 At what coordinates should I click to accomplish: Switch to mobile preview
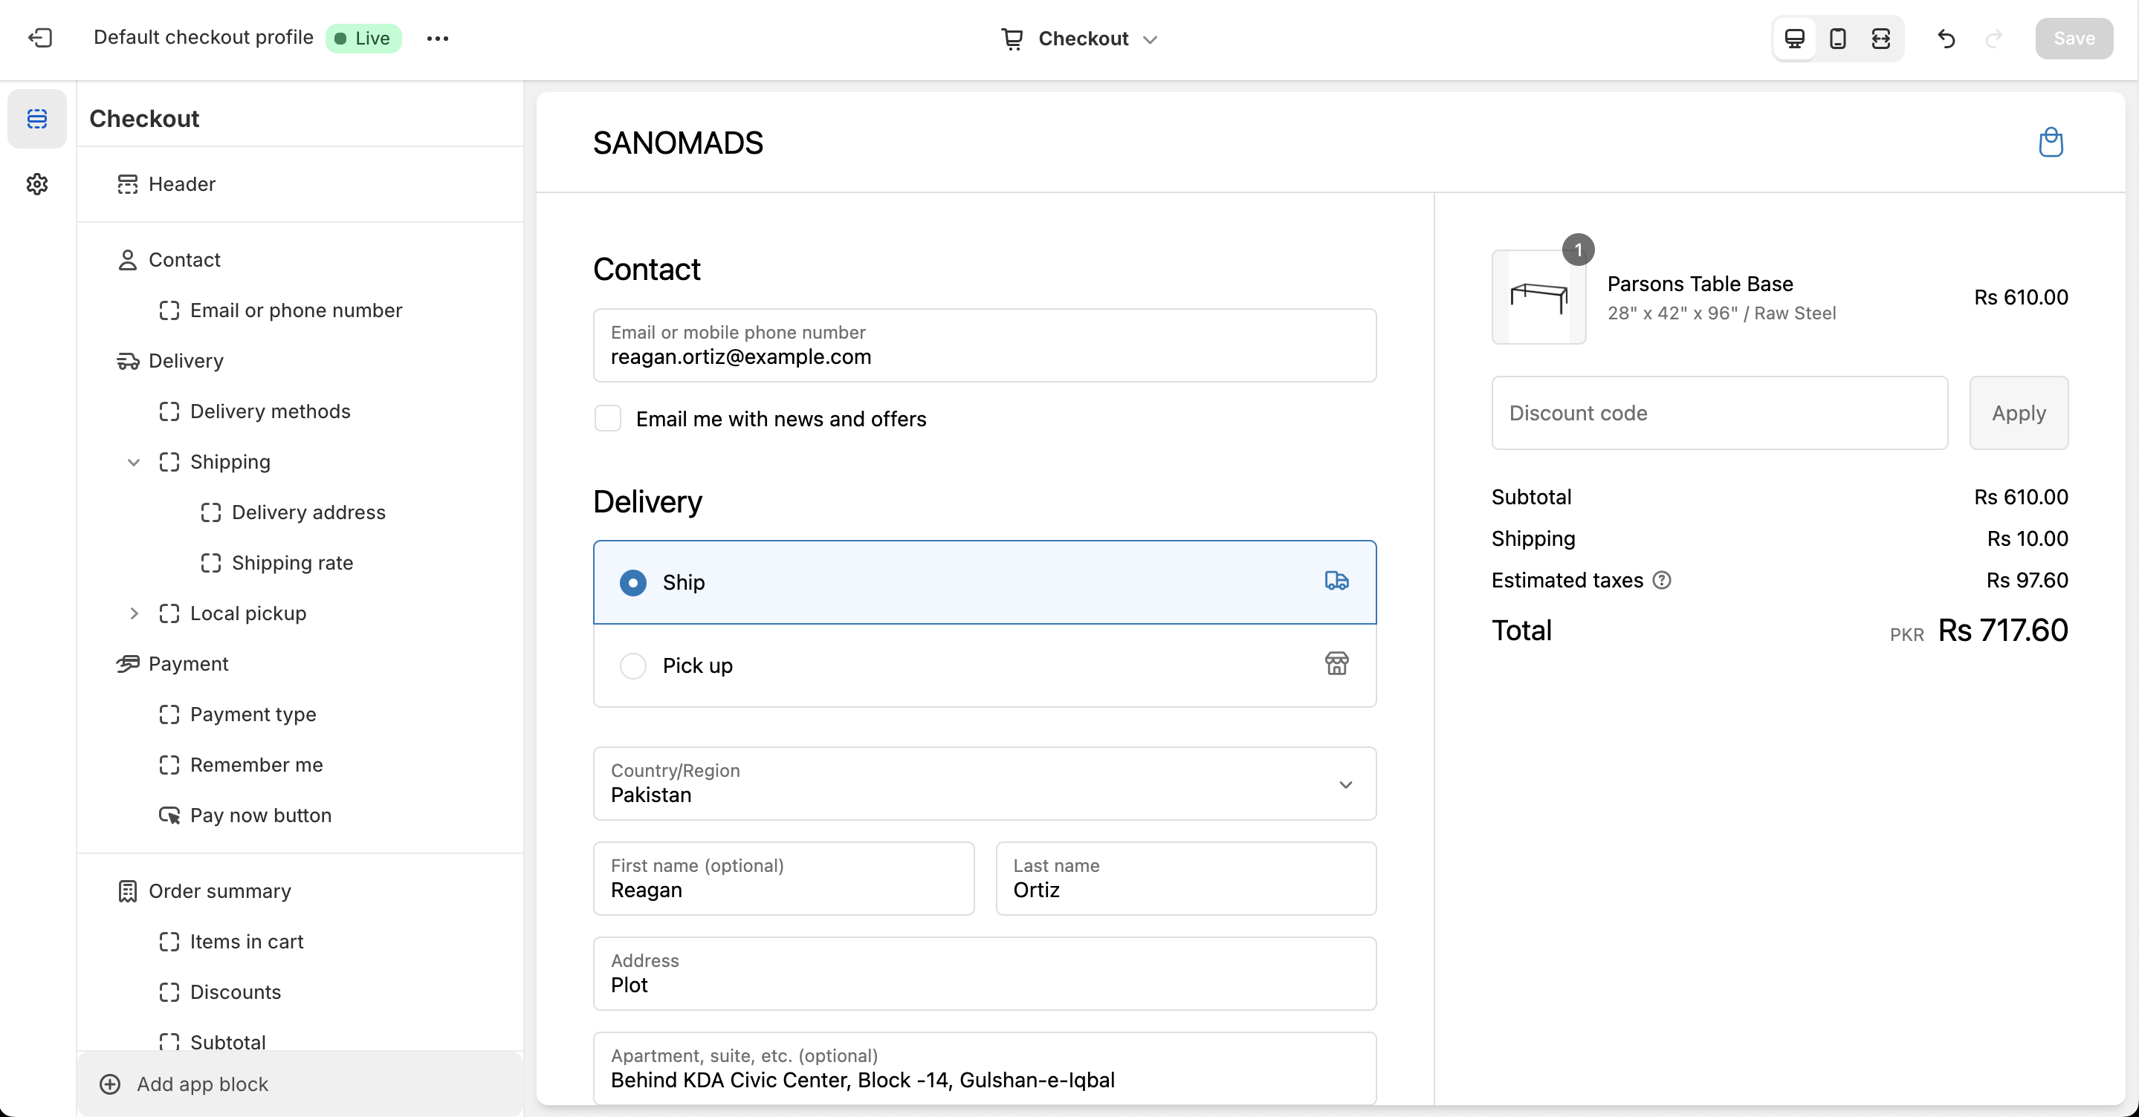point(1837,38)
